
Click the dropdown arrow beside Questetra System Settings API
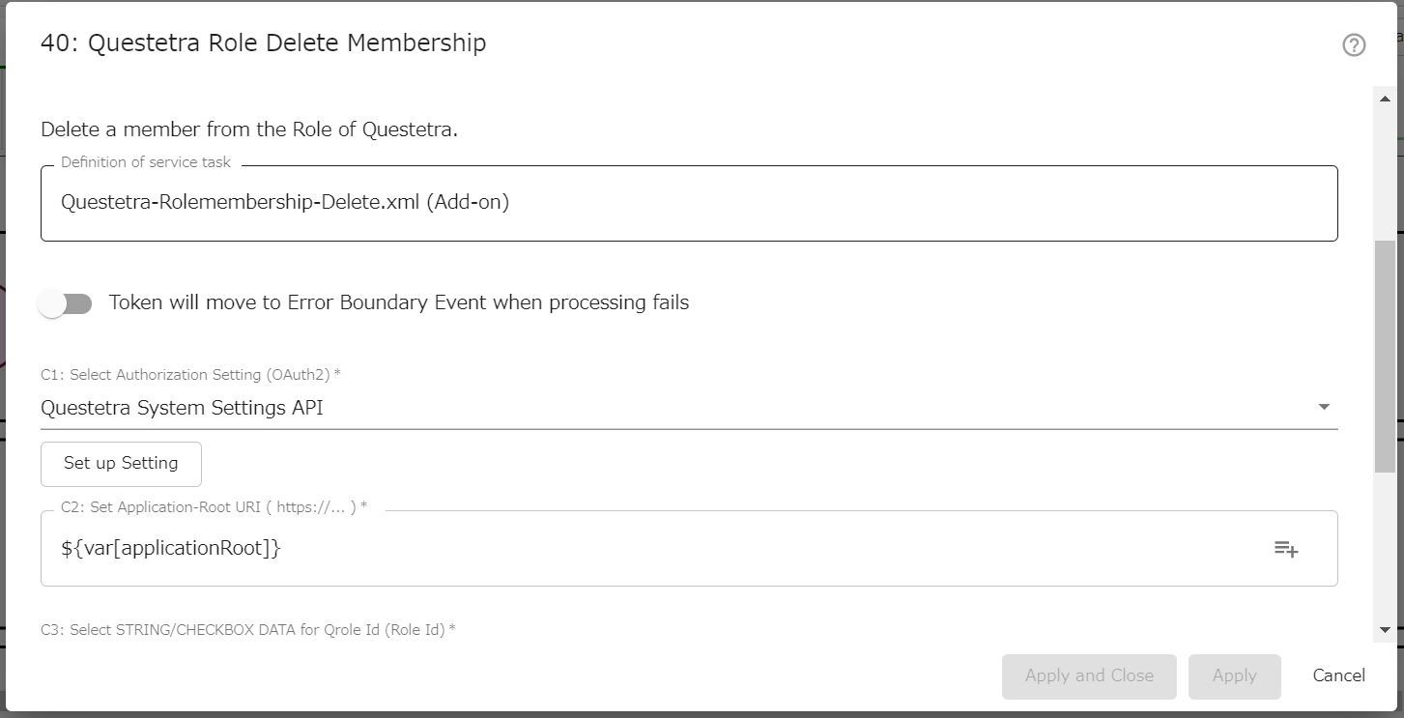click(x=1325, y=407)
